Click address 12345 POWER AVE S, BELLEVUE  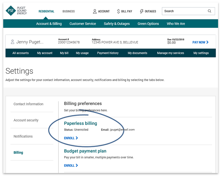[x=115, y=42]
